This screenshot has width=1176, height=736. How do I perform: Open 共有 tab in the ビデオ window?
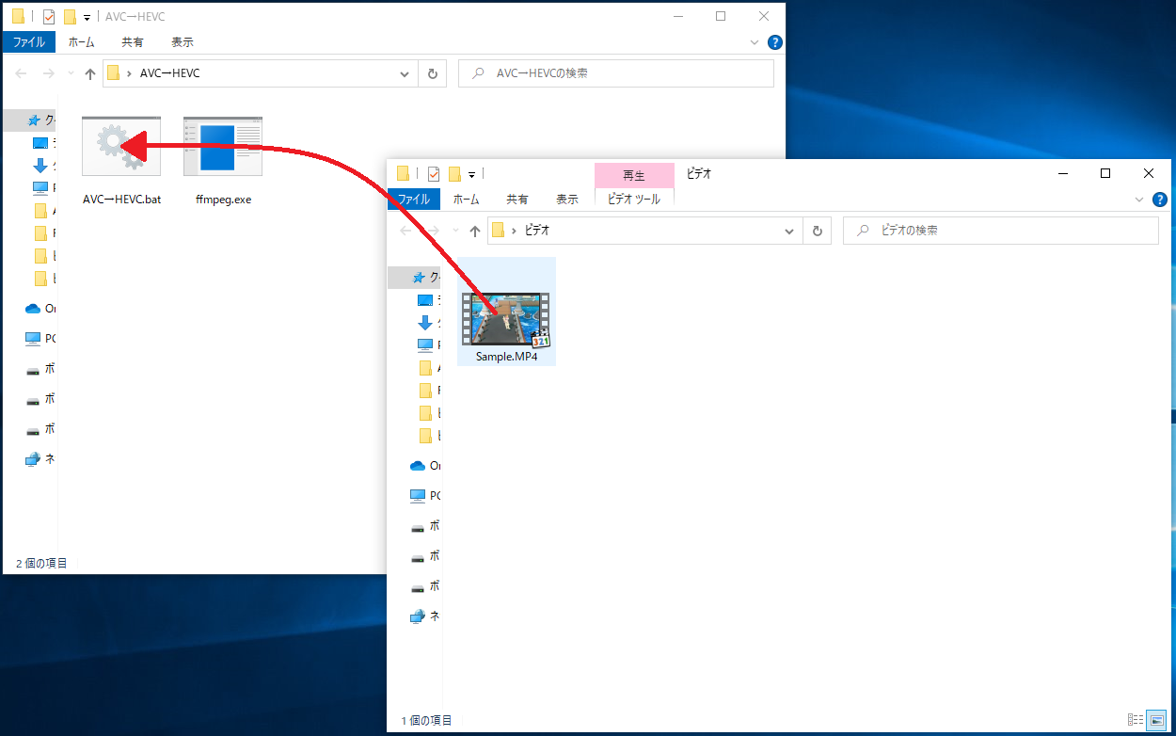pyautogui.click(x=517, y=199)
